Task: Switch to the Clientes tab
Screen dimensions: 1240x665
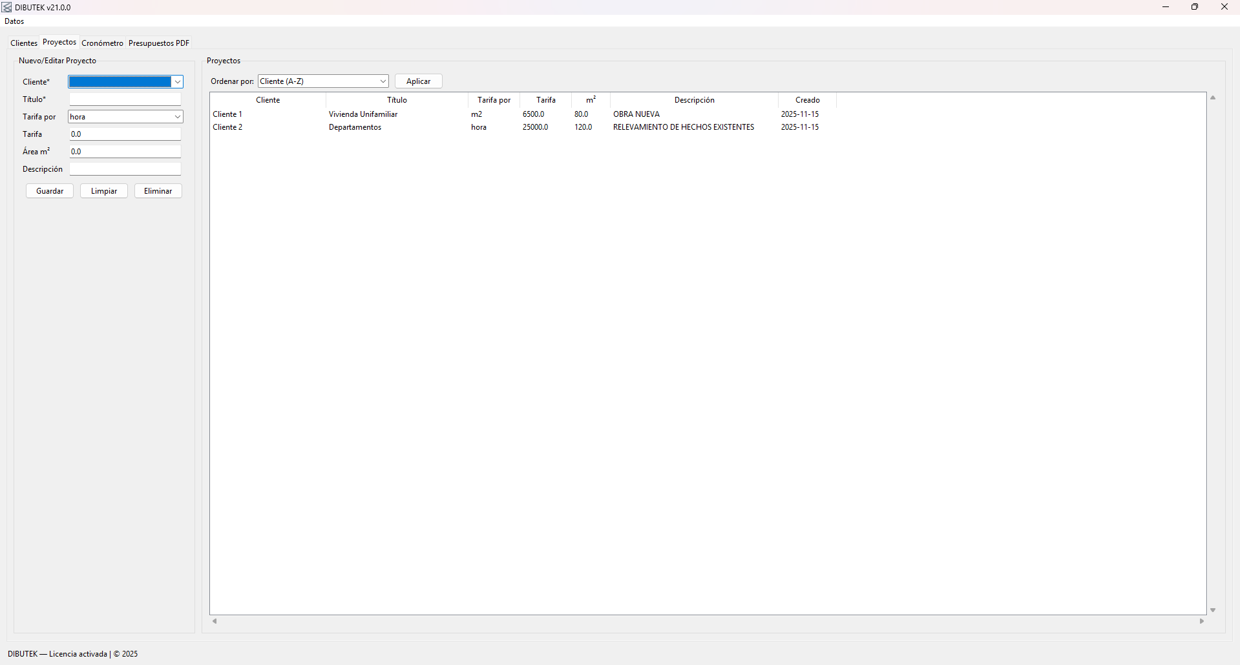Action: [x=24, y=43]
